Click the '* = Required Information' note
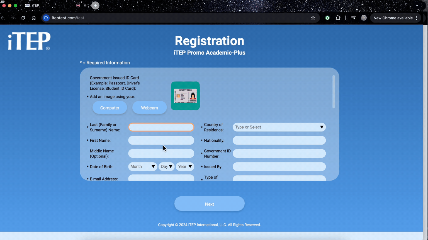428x240 pixels. pyautogui.click(x=105, y=63)
